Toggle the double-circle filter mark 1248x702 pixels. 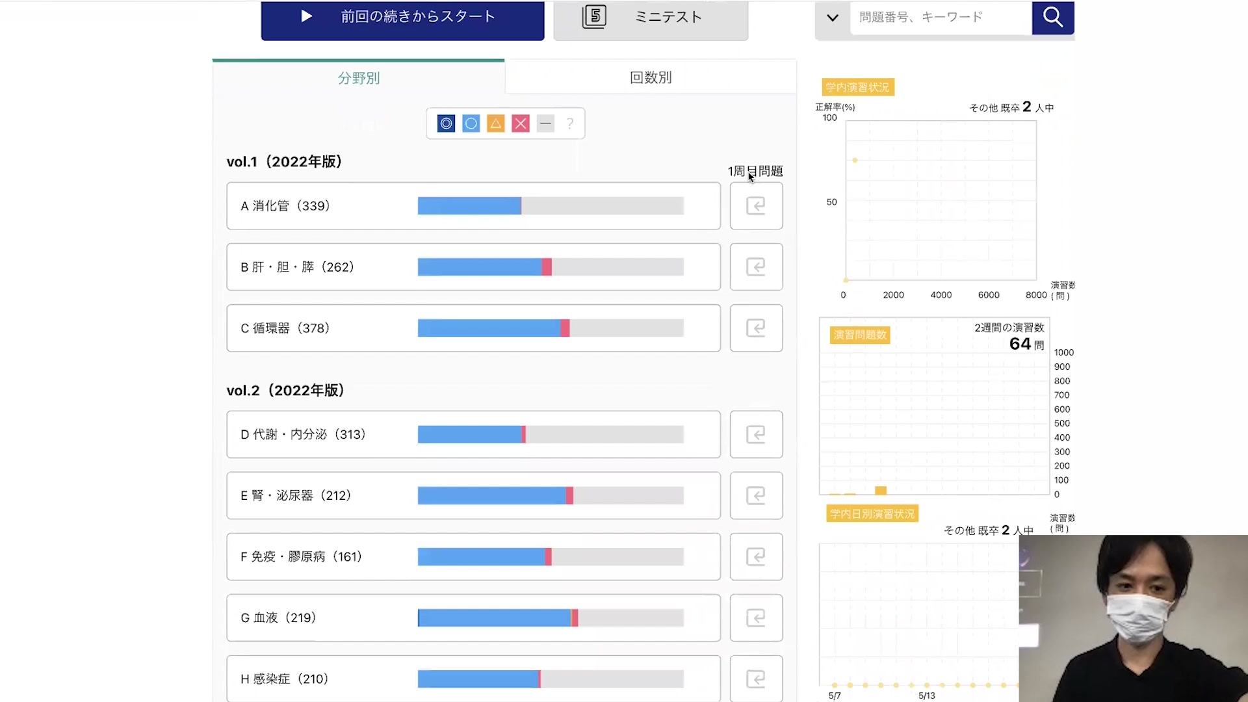point(446,123)
